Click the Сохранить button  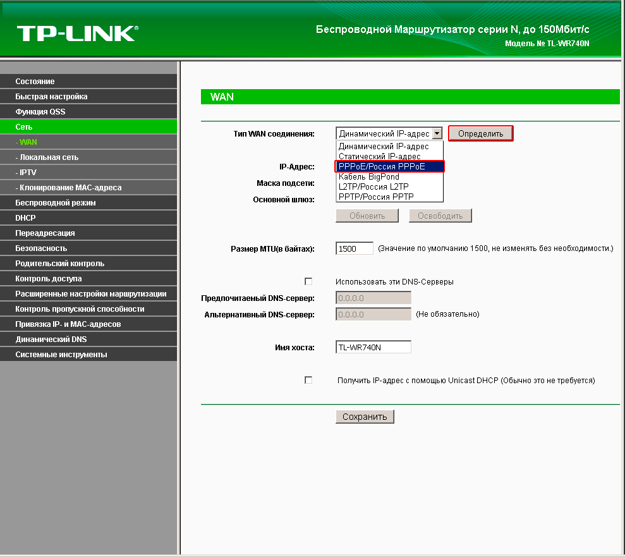(x=365, y=417)
